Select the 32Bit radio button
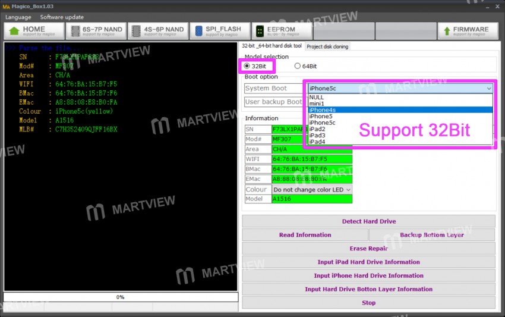 click(x=247, y=66)
